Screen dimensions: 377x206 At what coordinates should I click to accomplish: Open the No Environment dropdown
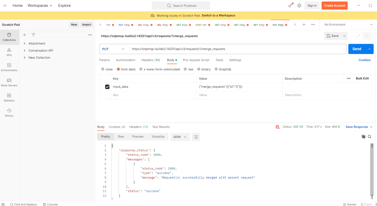click(348, 25)
